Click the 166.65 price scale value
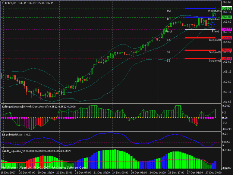This screenshot has height=175, width=233. coord(227,2)
